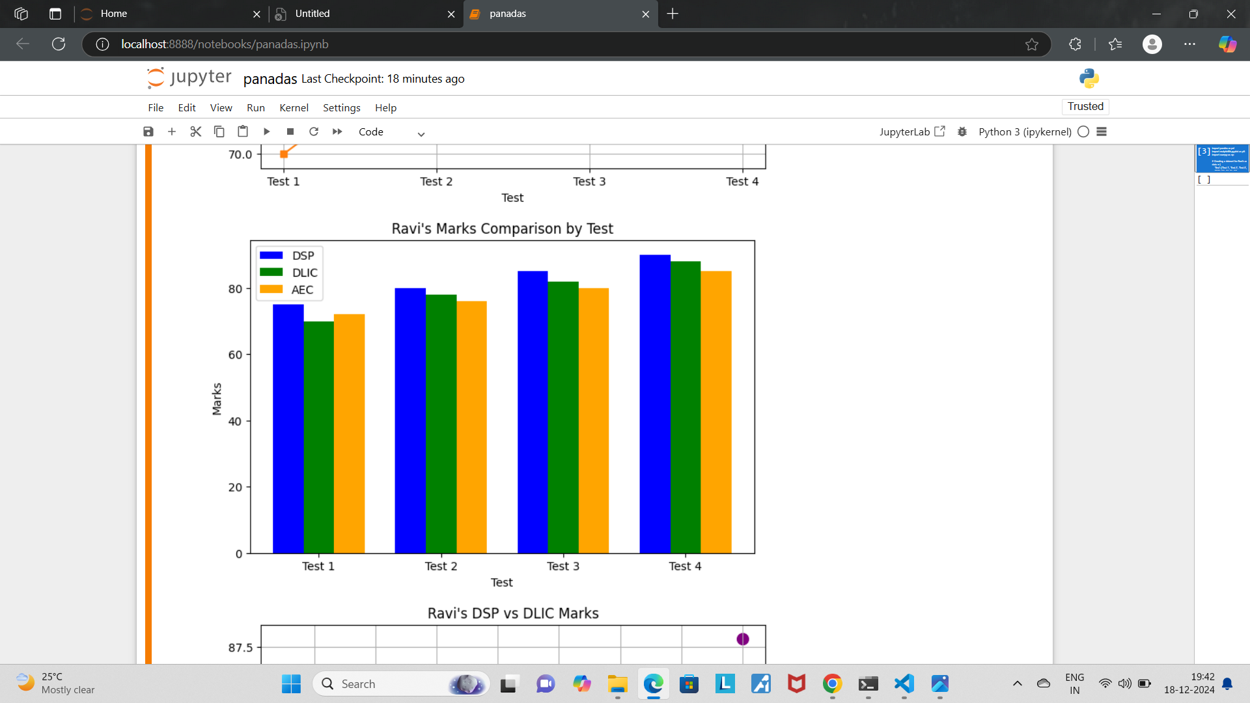
Task: Open the Kernel menu
Action: point(294,107)
